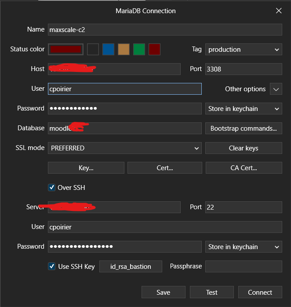Image resolution: width=291 pixels, height=307 pixels.
Task: Pick the tan status color swatch
Action: point(124,49)
